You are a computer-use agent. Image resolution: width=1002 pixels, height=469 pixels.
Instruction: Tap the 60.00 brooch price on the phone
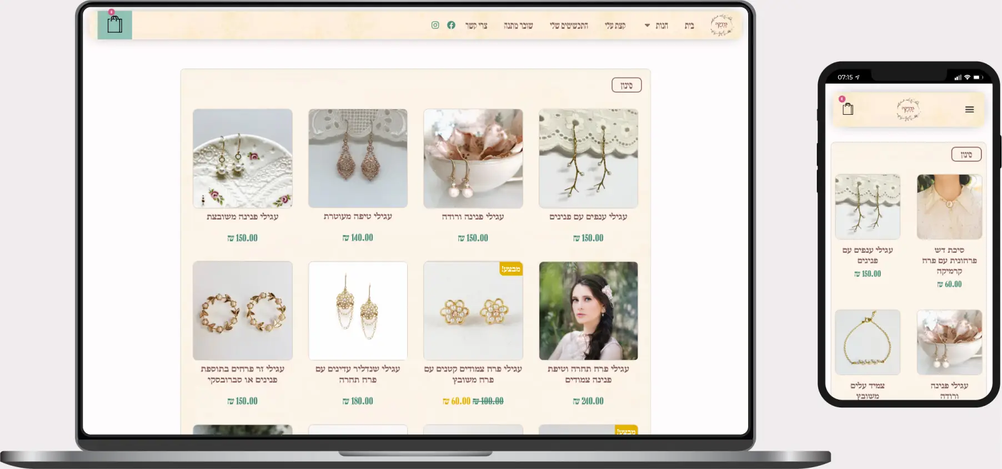coord(950,284)
